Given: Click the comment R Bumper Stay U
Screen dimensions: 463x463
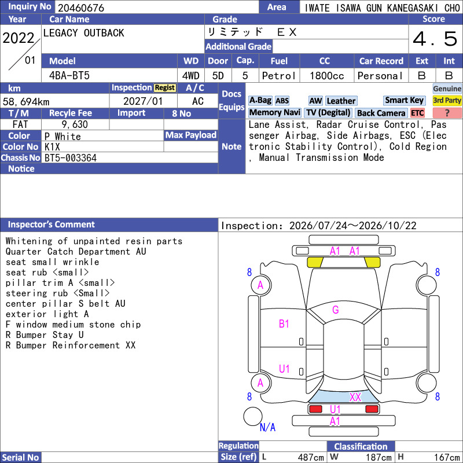Looking at the screenshot, I should coord(45,335).
